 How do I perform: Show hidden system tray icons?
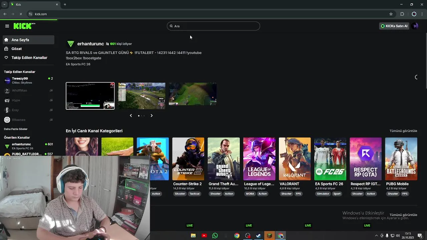[377, 236]
